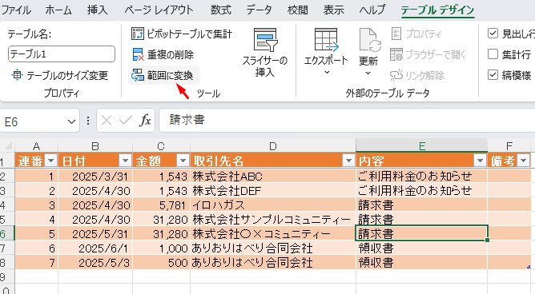Toggle the banded rows checkbox (縞模様)
This screenshot has width=535, height=294.
tap(493, 75)
